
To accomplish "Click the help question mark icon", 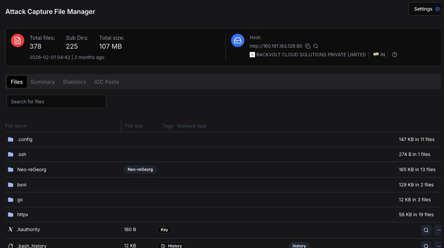I will pos(394,55).
